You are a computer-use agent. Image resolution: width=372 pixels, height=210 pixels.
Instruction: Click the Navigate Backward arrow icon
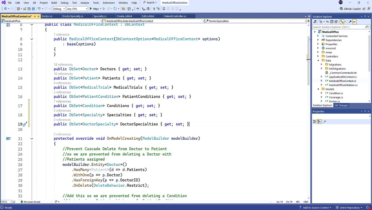coord(5,9)
